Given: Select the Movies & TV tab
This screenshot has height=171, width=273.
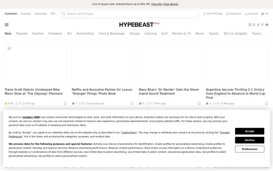Looking at the screenshot, I should 181,33.
